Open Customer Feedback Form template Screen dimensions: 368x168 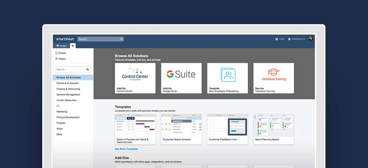pyautogui.click(x=227, y=129)
